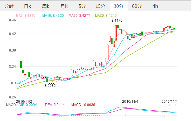Viewport: 192px width, 121px height.
Task: Switch to the 分时 tab
Action: (x=9, y=6)
